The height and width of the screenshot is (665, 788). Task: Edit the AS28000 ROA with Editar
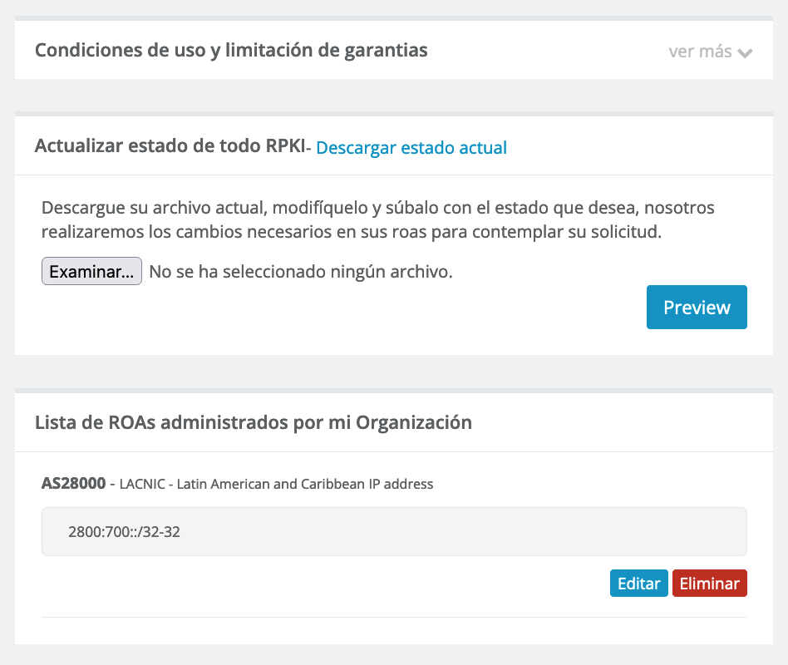click(x=638, y=584)
